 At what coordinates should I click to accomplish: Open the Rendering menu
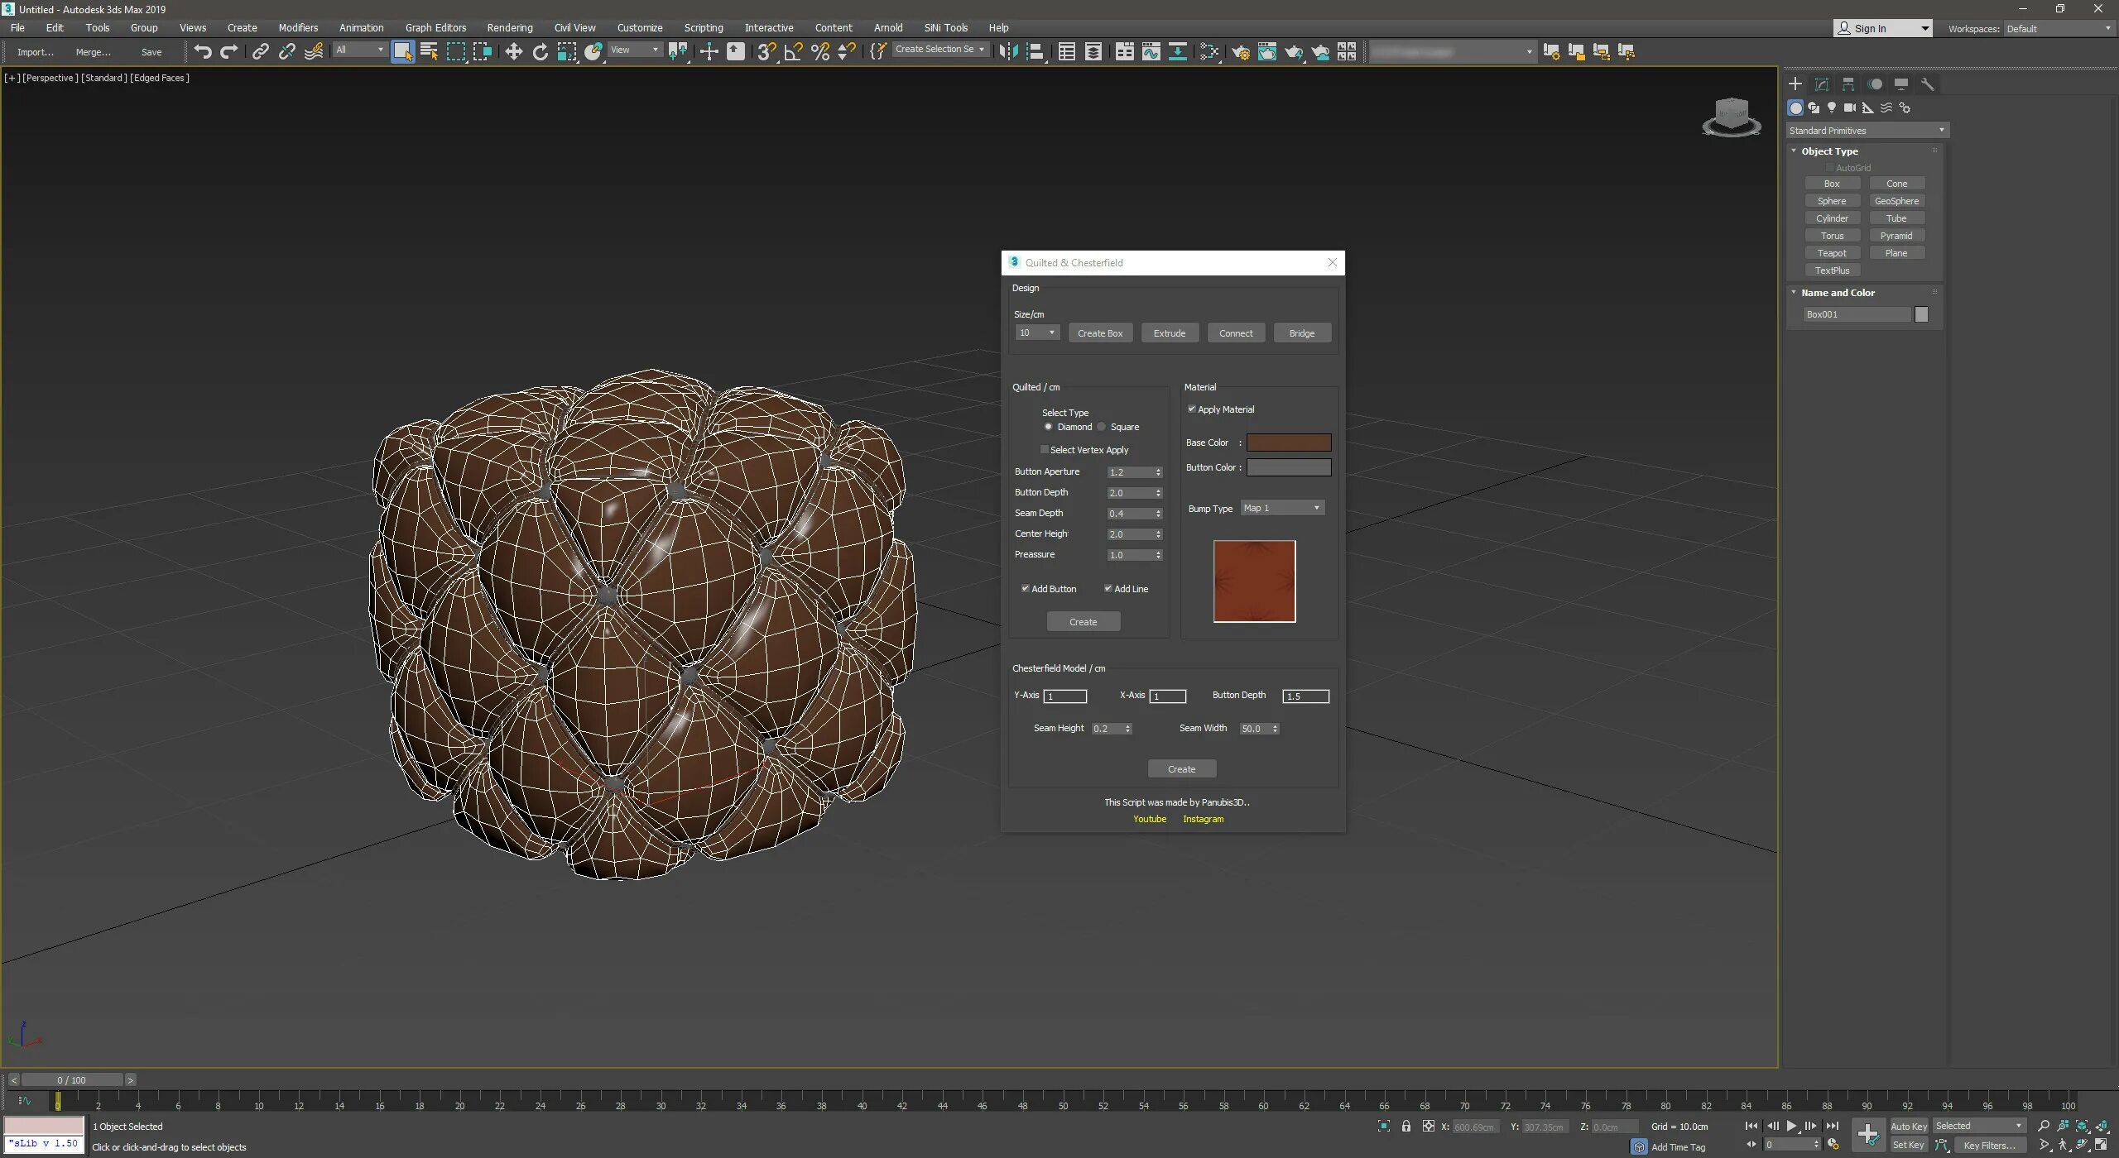(x=509, y=27)
